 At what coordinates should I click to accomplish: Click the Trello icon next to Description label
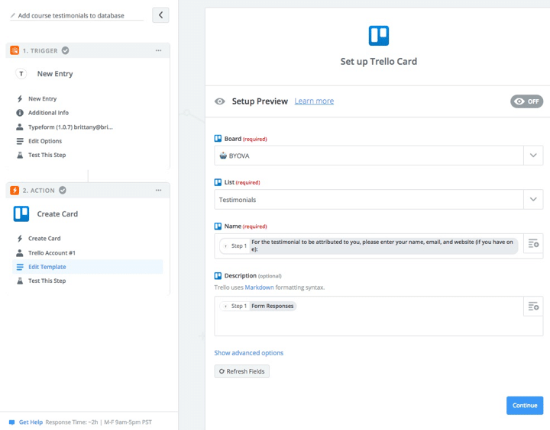point(218,275)
